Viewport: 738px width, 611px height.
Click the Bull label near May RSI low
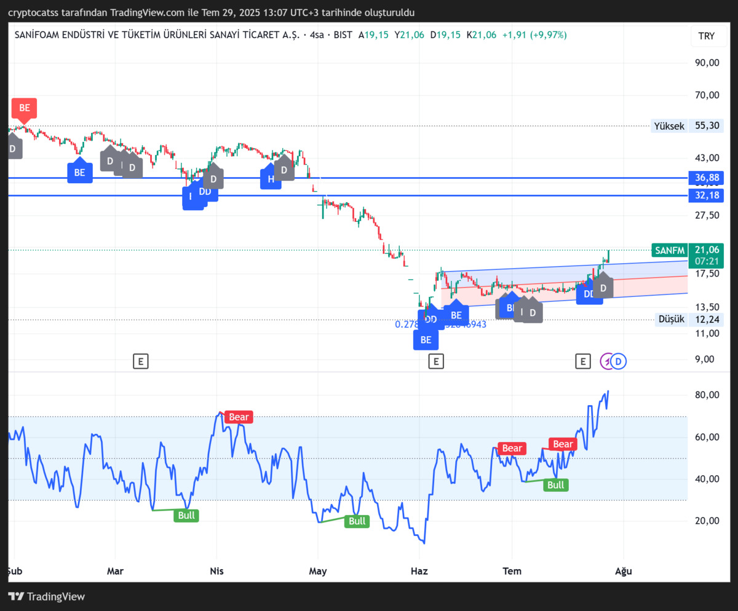357,521
